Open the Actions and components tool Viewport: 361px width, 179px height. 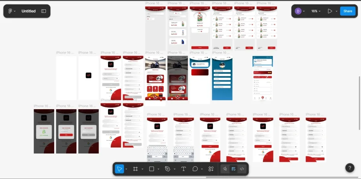pyautogui.click(x=211, y=169)
